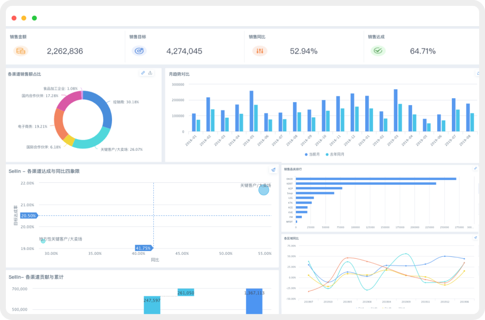Click the paper-plane icon on Sellin quadrant chart
The image size is (485, 320).
273,170
